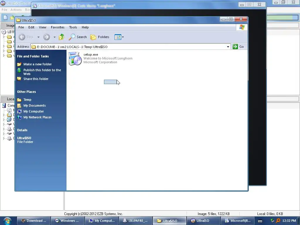Open the Tools menu
The height and width of the screenshot is (225, 300).
(73, 27)
